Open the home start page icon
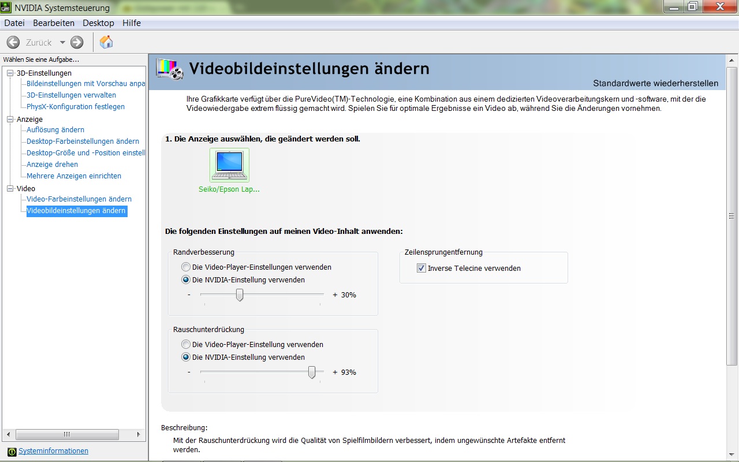Screen dimensions: 739x462 pyautogui.click(x=106, y=42)
